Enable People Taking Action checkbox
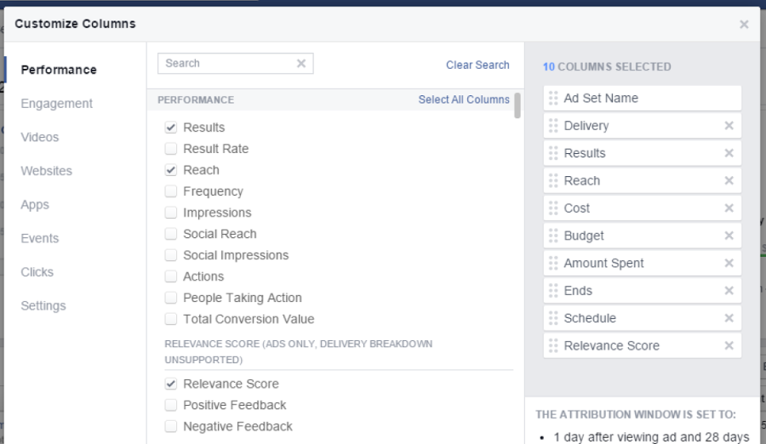 pos(170,298)
